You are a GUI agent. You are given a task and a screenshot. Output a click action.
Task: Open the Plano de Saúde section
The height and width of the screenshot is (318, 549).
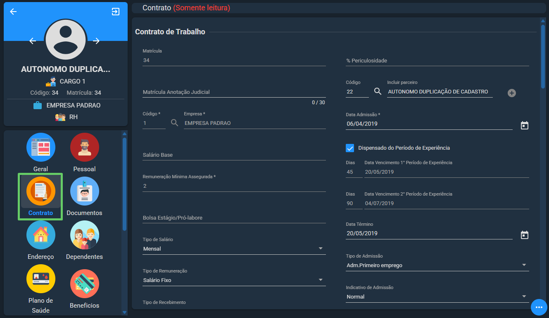pyautogui.click(x=41, y=289)
